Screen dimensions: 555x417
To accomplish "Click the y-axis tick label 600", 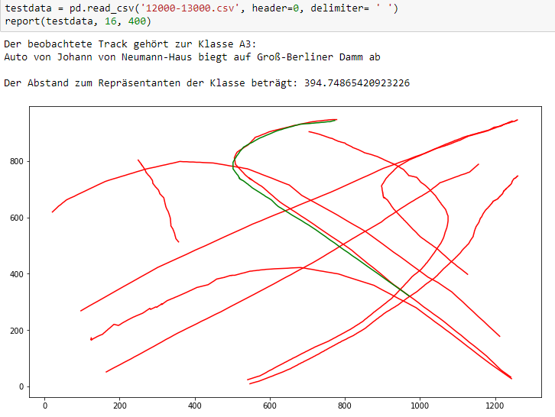I will click(16, 218).
